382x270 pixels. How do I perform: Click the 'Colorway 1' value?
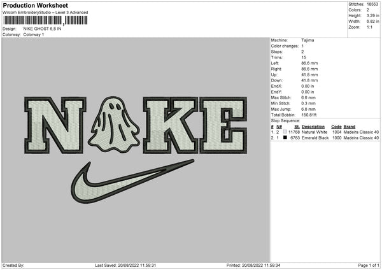pos(34,34)
